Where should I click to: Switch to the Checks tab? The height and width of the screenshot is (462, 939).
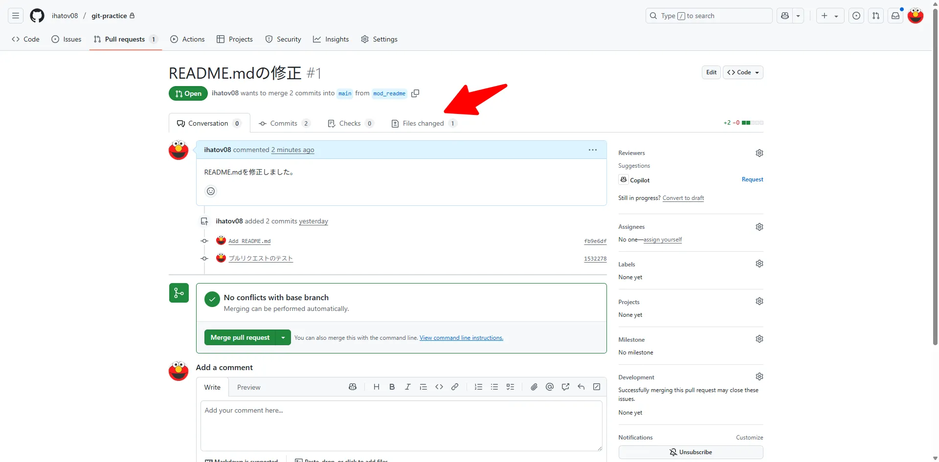tap(351, 123)
